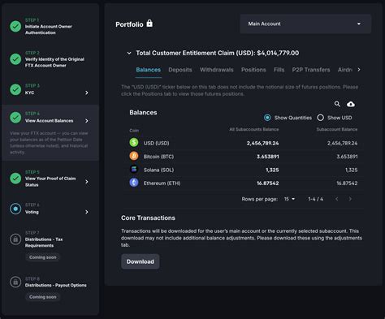Image resolution: width=385 pixels, height=319 pixels.
Task: Switch to the Positions tab
Action: (253, 70)
